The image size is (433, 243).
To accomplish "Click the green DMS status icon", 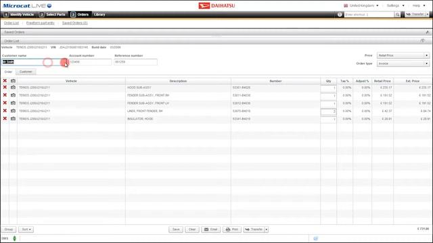I will click(14, 238).
